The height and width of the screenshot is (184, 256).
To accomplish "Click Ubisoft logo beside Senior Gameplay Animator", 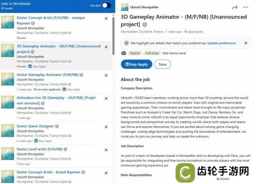I will coord(7,79).
